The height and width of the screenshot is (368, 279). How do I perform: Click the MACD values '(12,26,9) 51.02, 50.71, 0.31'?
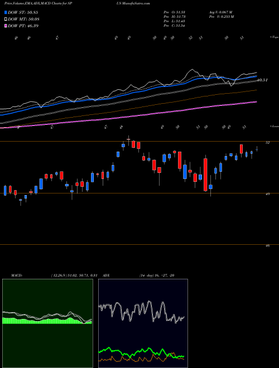point(74,275)
